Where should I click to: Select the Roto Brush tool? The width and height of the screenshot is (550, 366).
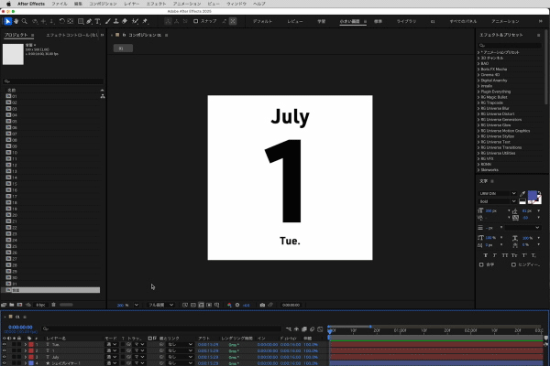[x=135, y=21]
